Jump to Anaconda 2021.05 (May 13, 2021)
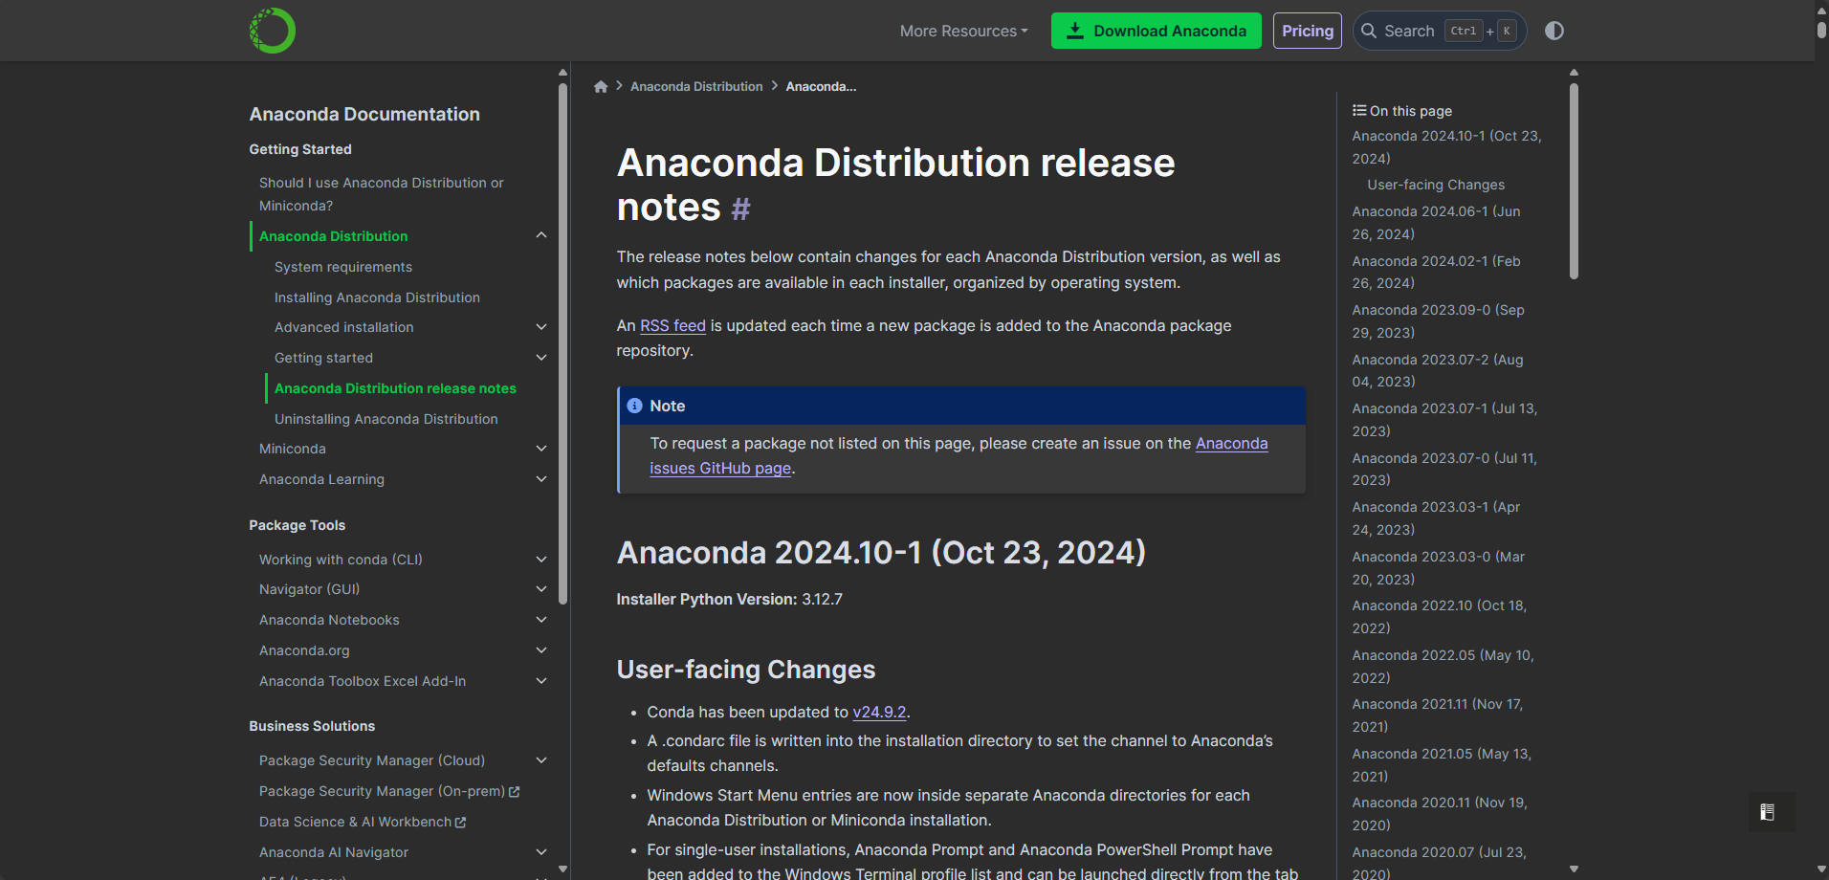Viewport: 1829px width, 880px height. [x=1442, y=765]
